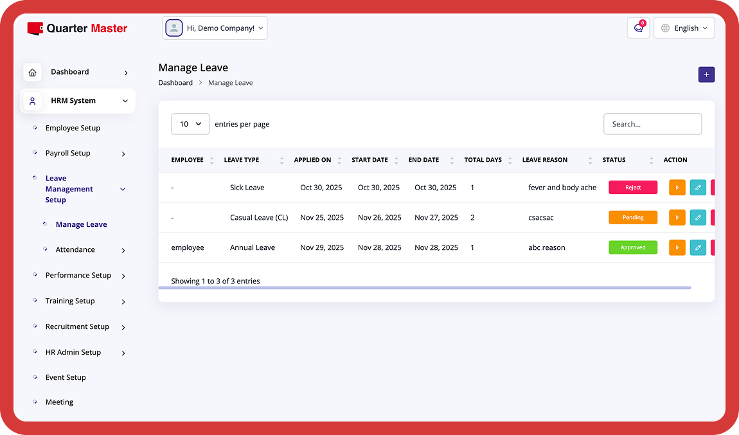Screen dimensions: 739x435
Task: Select the home icon beside Dashboard
Action: 32,72
